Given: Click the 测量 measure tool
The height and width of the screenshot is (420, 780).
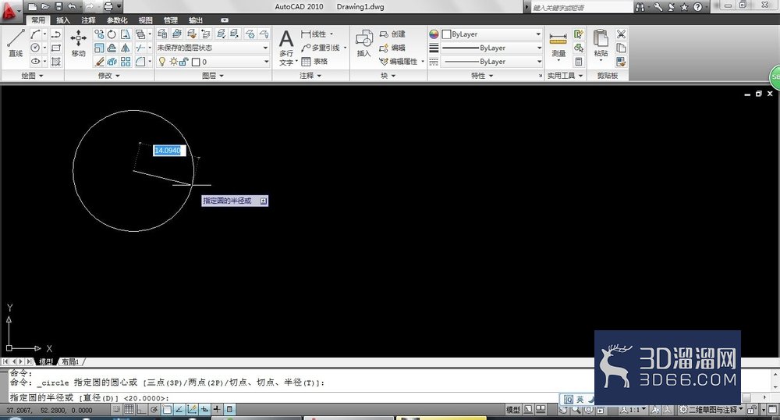Looking at the screenshot, I should point(558,44).
